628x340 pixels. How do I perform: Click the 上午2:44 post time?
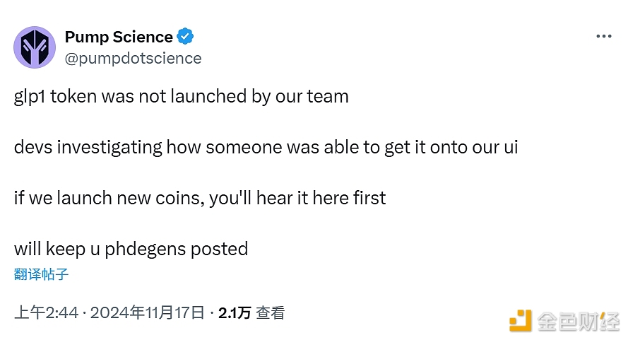point(46,312)
